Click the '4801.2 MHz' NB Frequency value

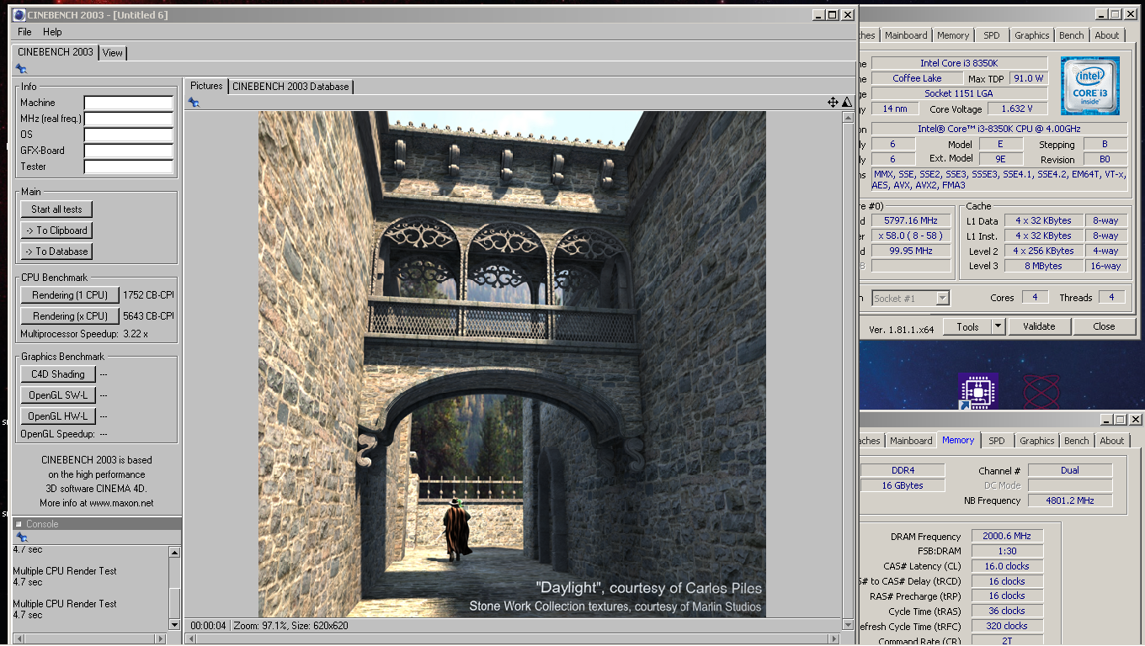click(1070, 500)
